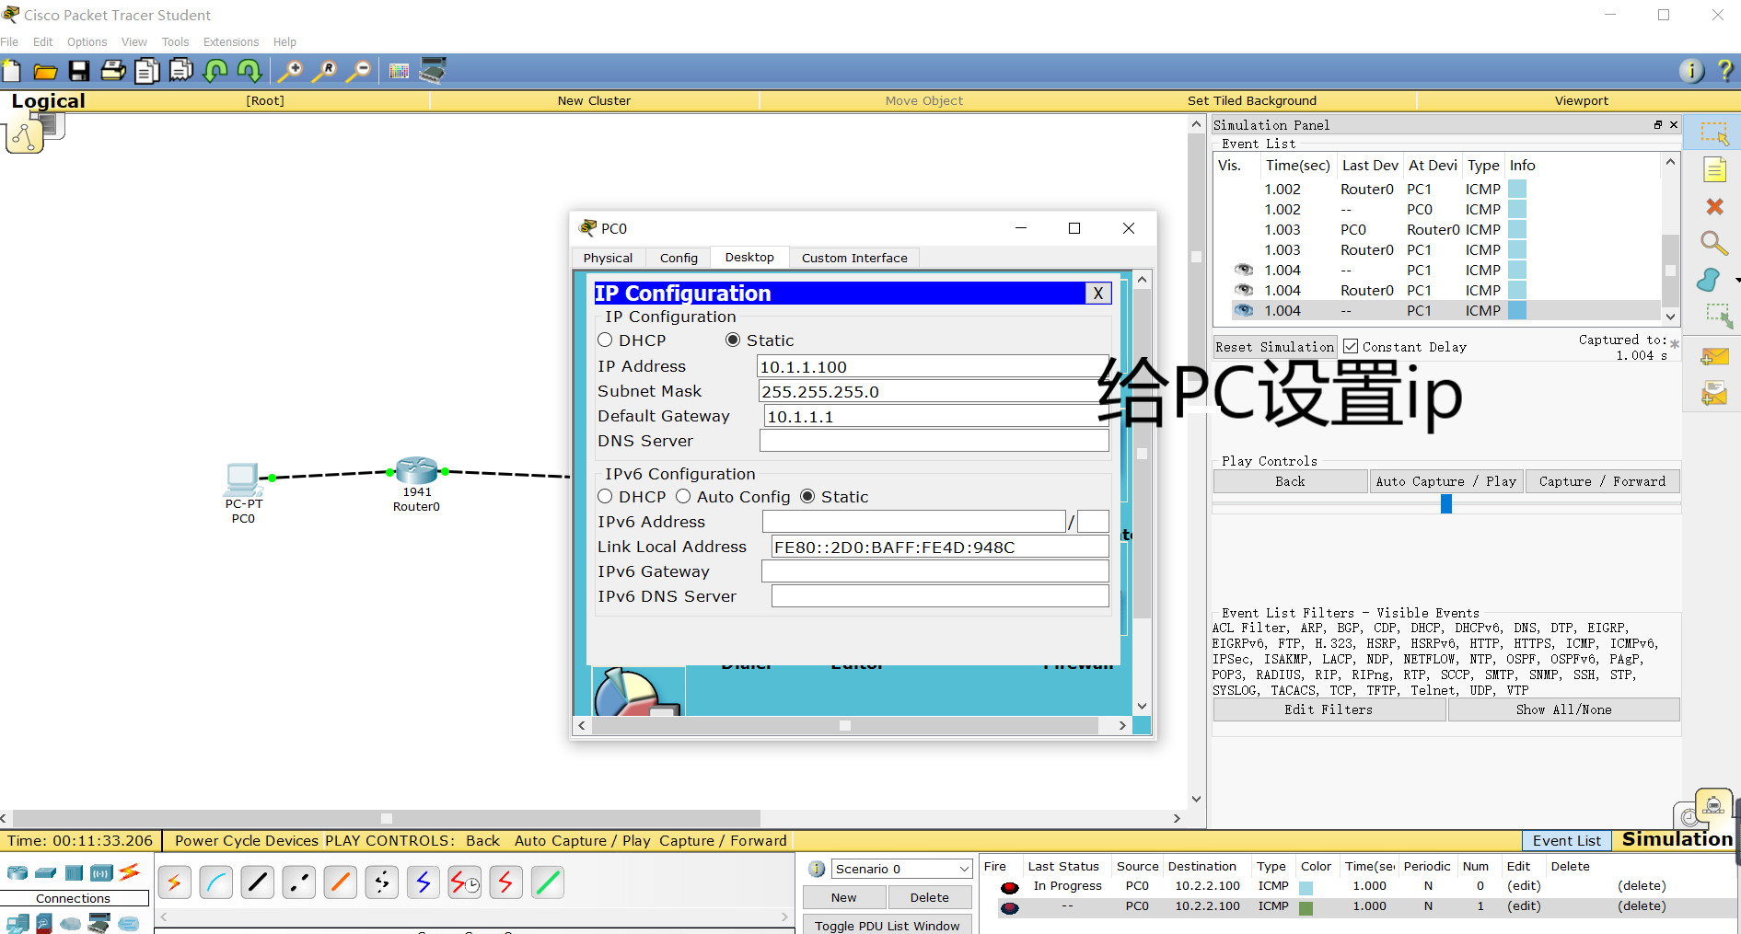The height and width of the screenshot is (934, 1741).
Task: Switch to PC0 Custom Interface tab
Action: click(x=854, y=258)
